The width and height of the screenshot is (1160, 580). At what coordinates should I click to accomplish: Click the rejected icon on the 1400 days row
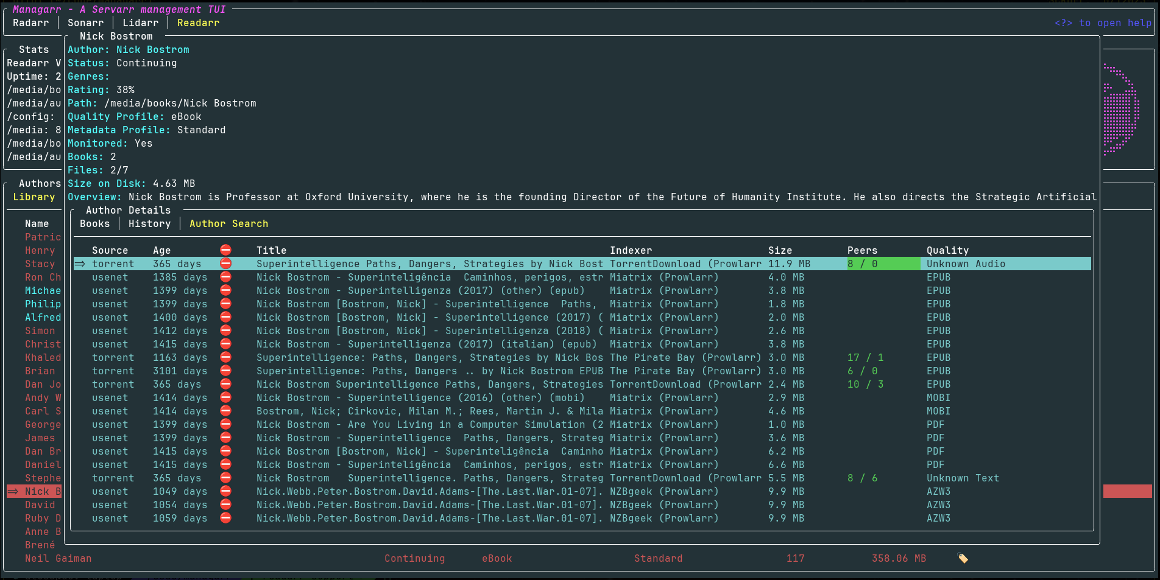pyautogui.click(x=225, y=317)
